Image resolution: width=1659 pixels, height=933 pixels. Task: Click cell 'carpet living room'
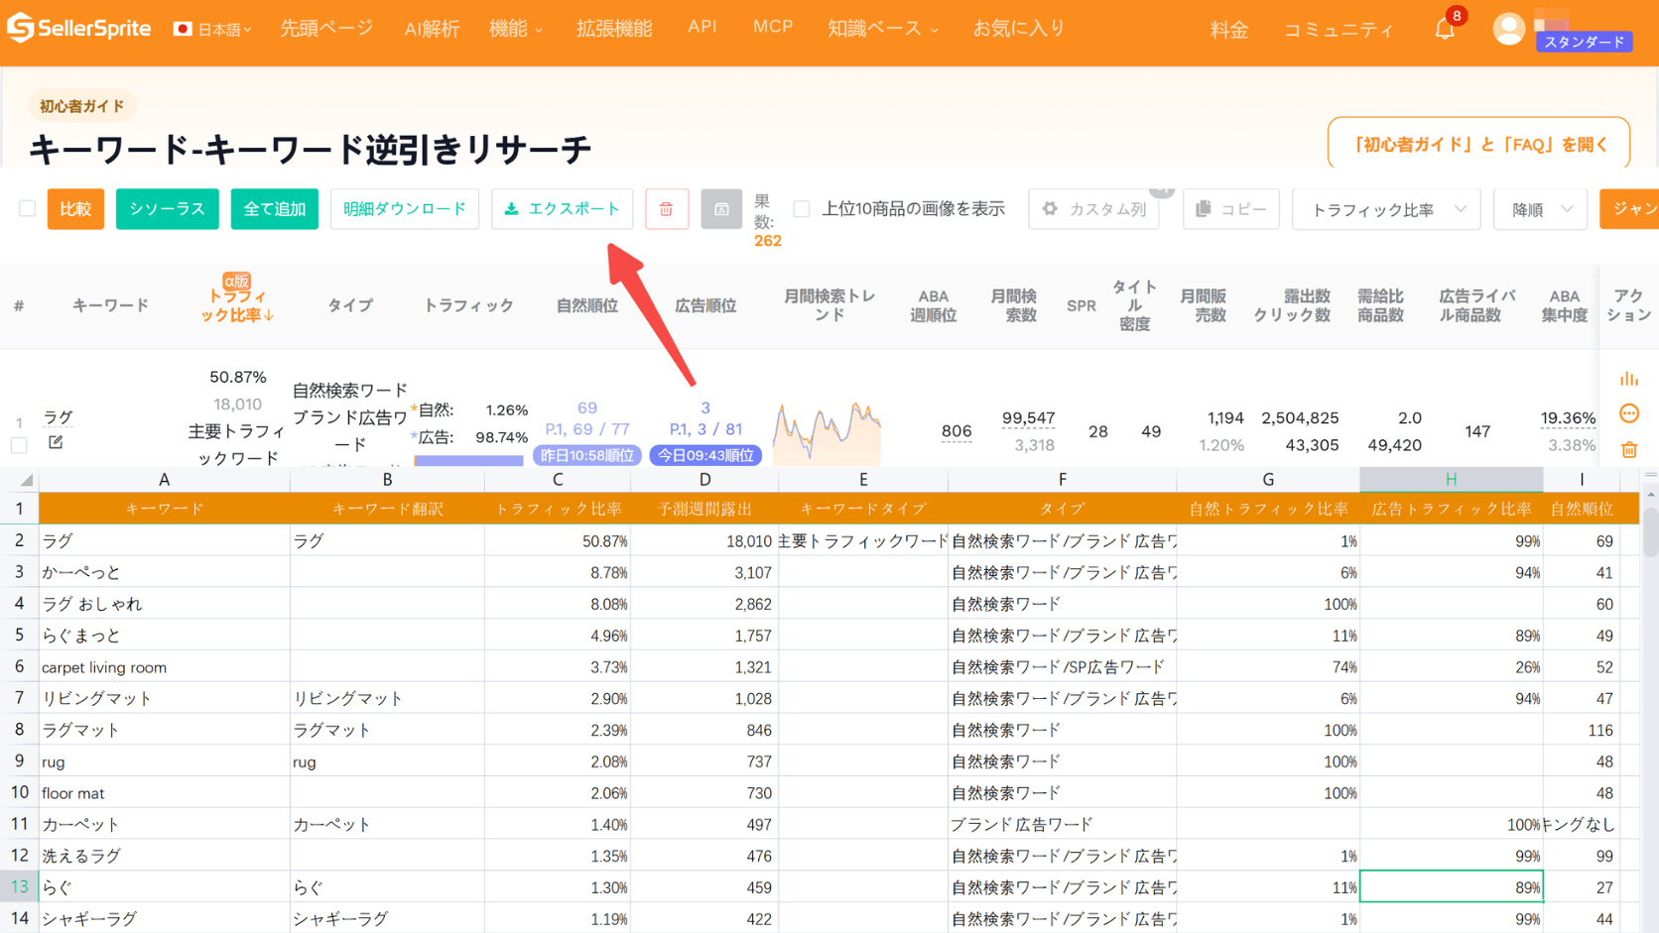[164, 667]
